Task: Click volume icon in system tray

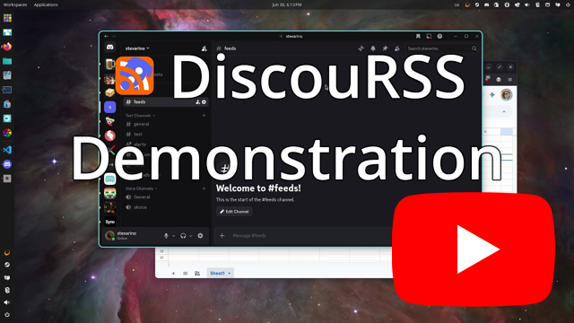Action: click(x=527, y=4)
